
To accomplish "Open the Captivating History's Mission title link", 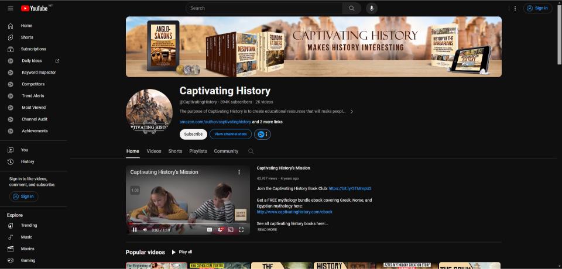I will (283, 168).
